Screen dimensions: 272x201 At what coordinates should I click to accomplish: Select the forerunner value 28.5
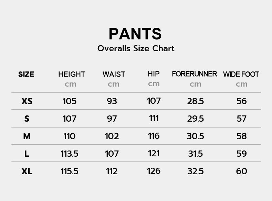click(x=196, y=101)
